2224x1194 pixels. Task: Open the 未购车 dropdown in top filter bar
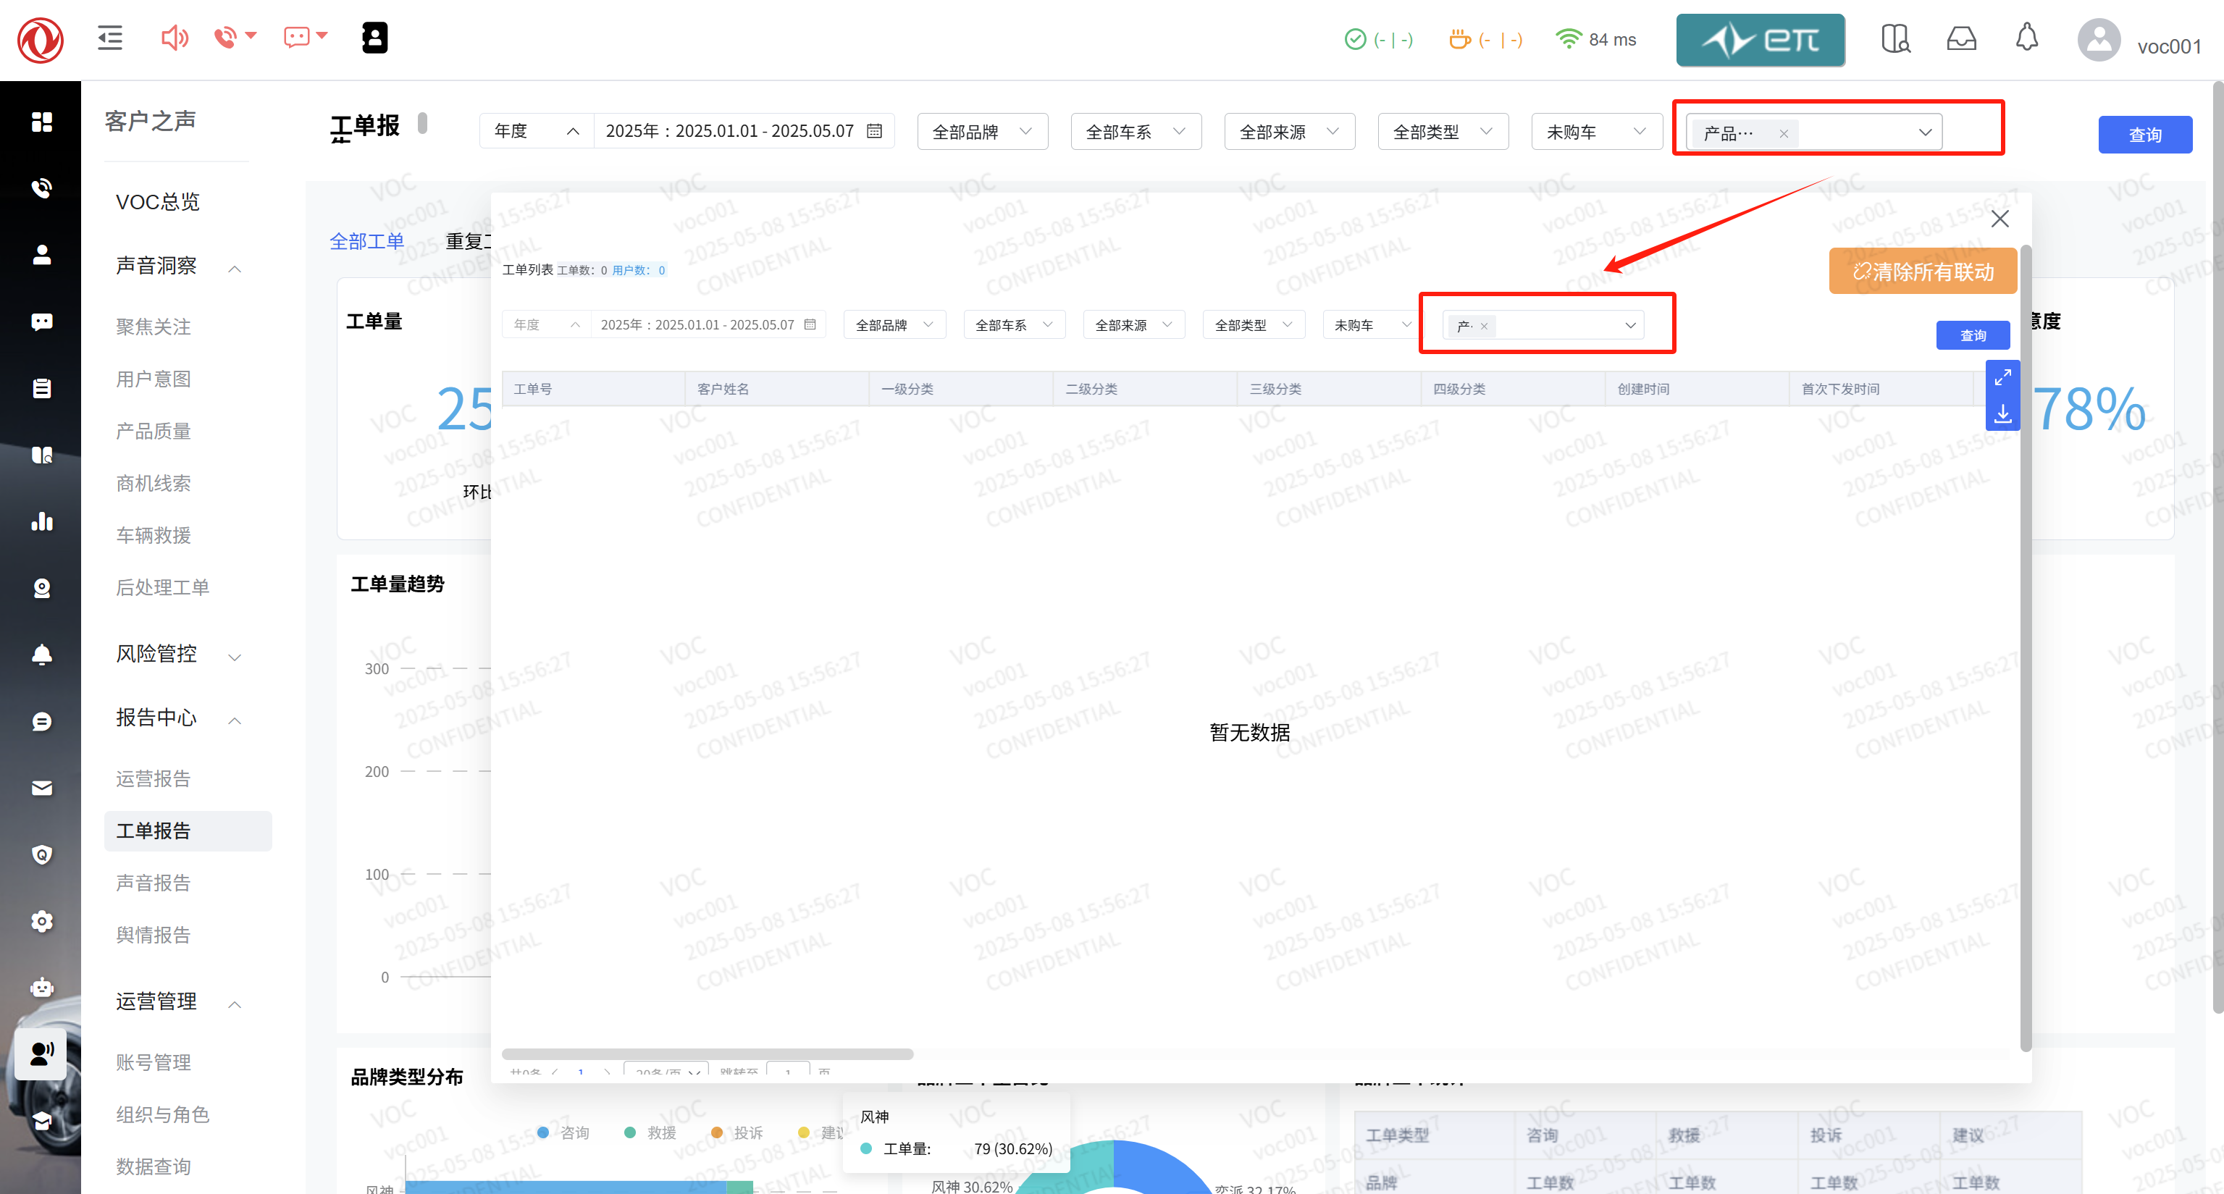point(1596,131)
